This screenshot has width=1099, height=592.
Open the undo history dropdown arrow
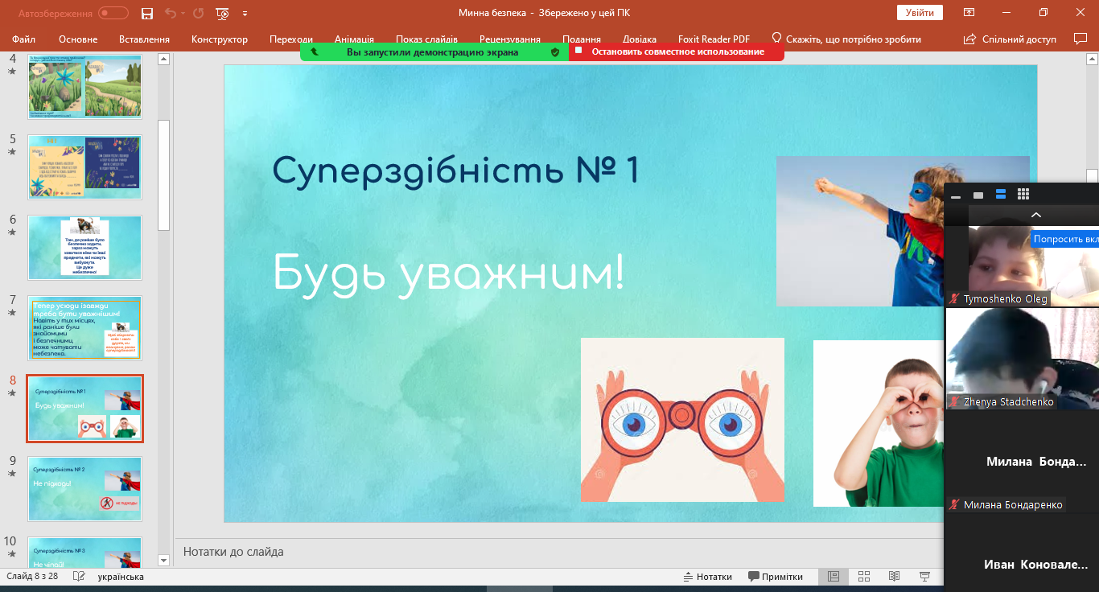[x=182, y=14]
